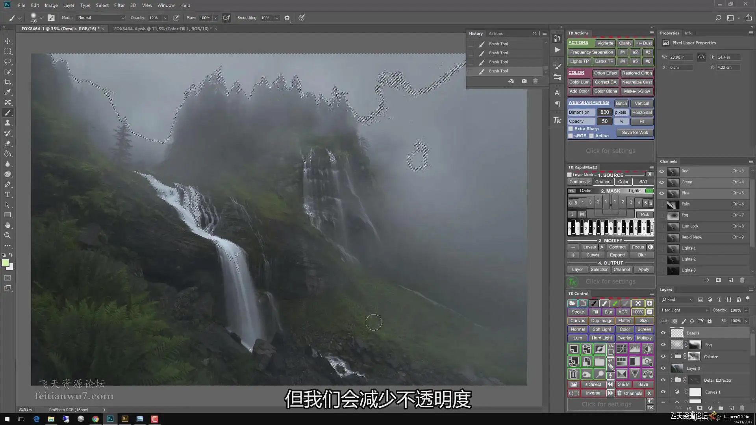Switch to the Actions tab
756x425 pixels.
point(495,33)
